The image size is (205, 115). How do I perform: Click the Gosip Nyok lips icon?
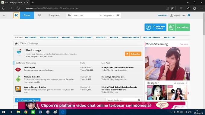click(18, 69)
